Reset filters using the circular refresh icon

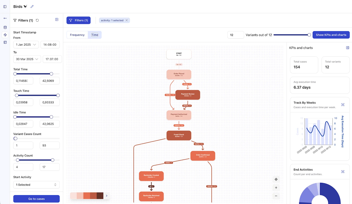(38, 20)
